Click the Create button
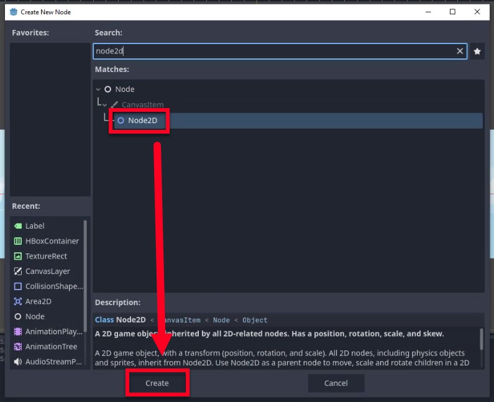Image resolution: width=494 pixels, height=402 pixels. click(157, 383)
